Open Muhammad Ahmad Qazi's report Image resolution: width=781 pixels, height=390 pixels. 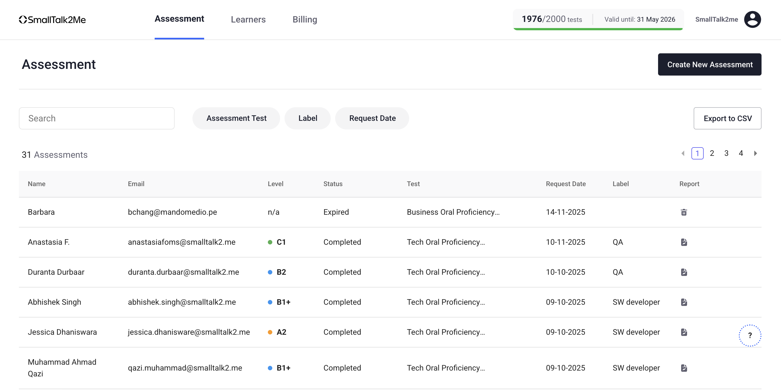tap(684, 368)
